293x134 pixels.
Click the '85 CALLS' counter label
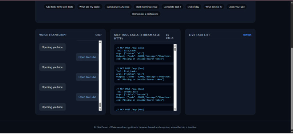point(170,37)
